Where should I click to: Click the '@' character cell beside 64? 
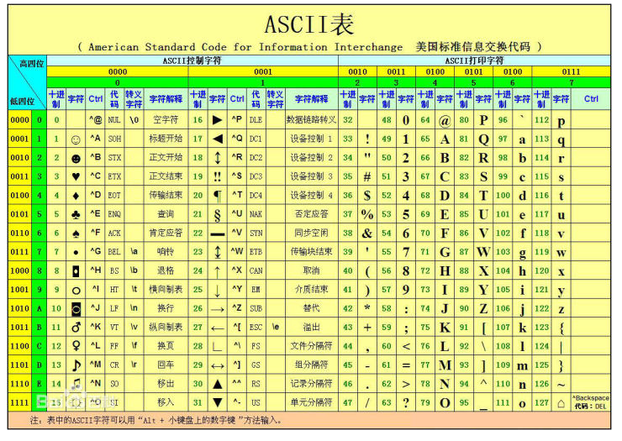[445, 121]
